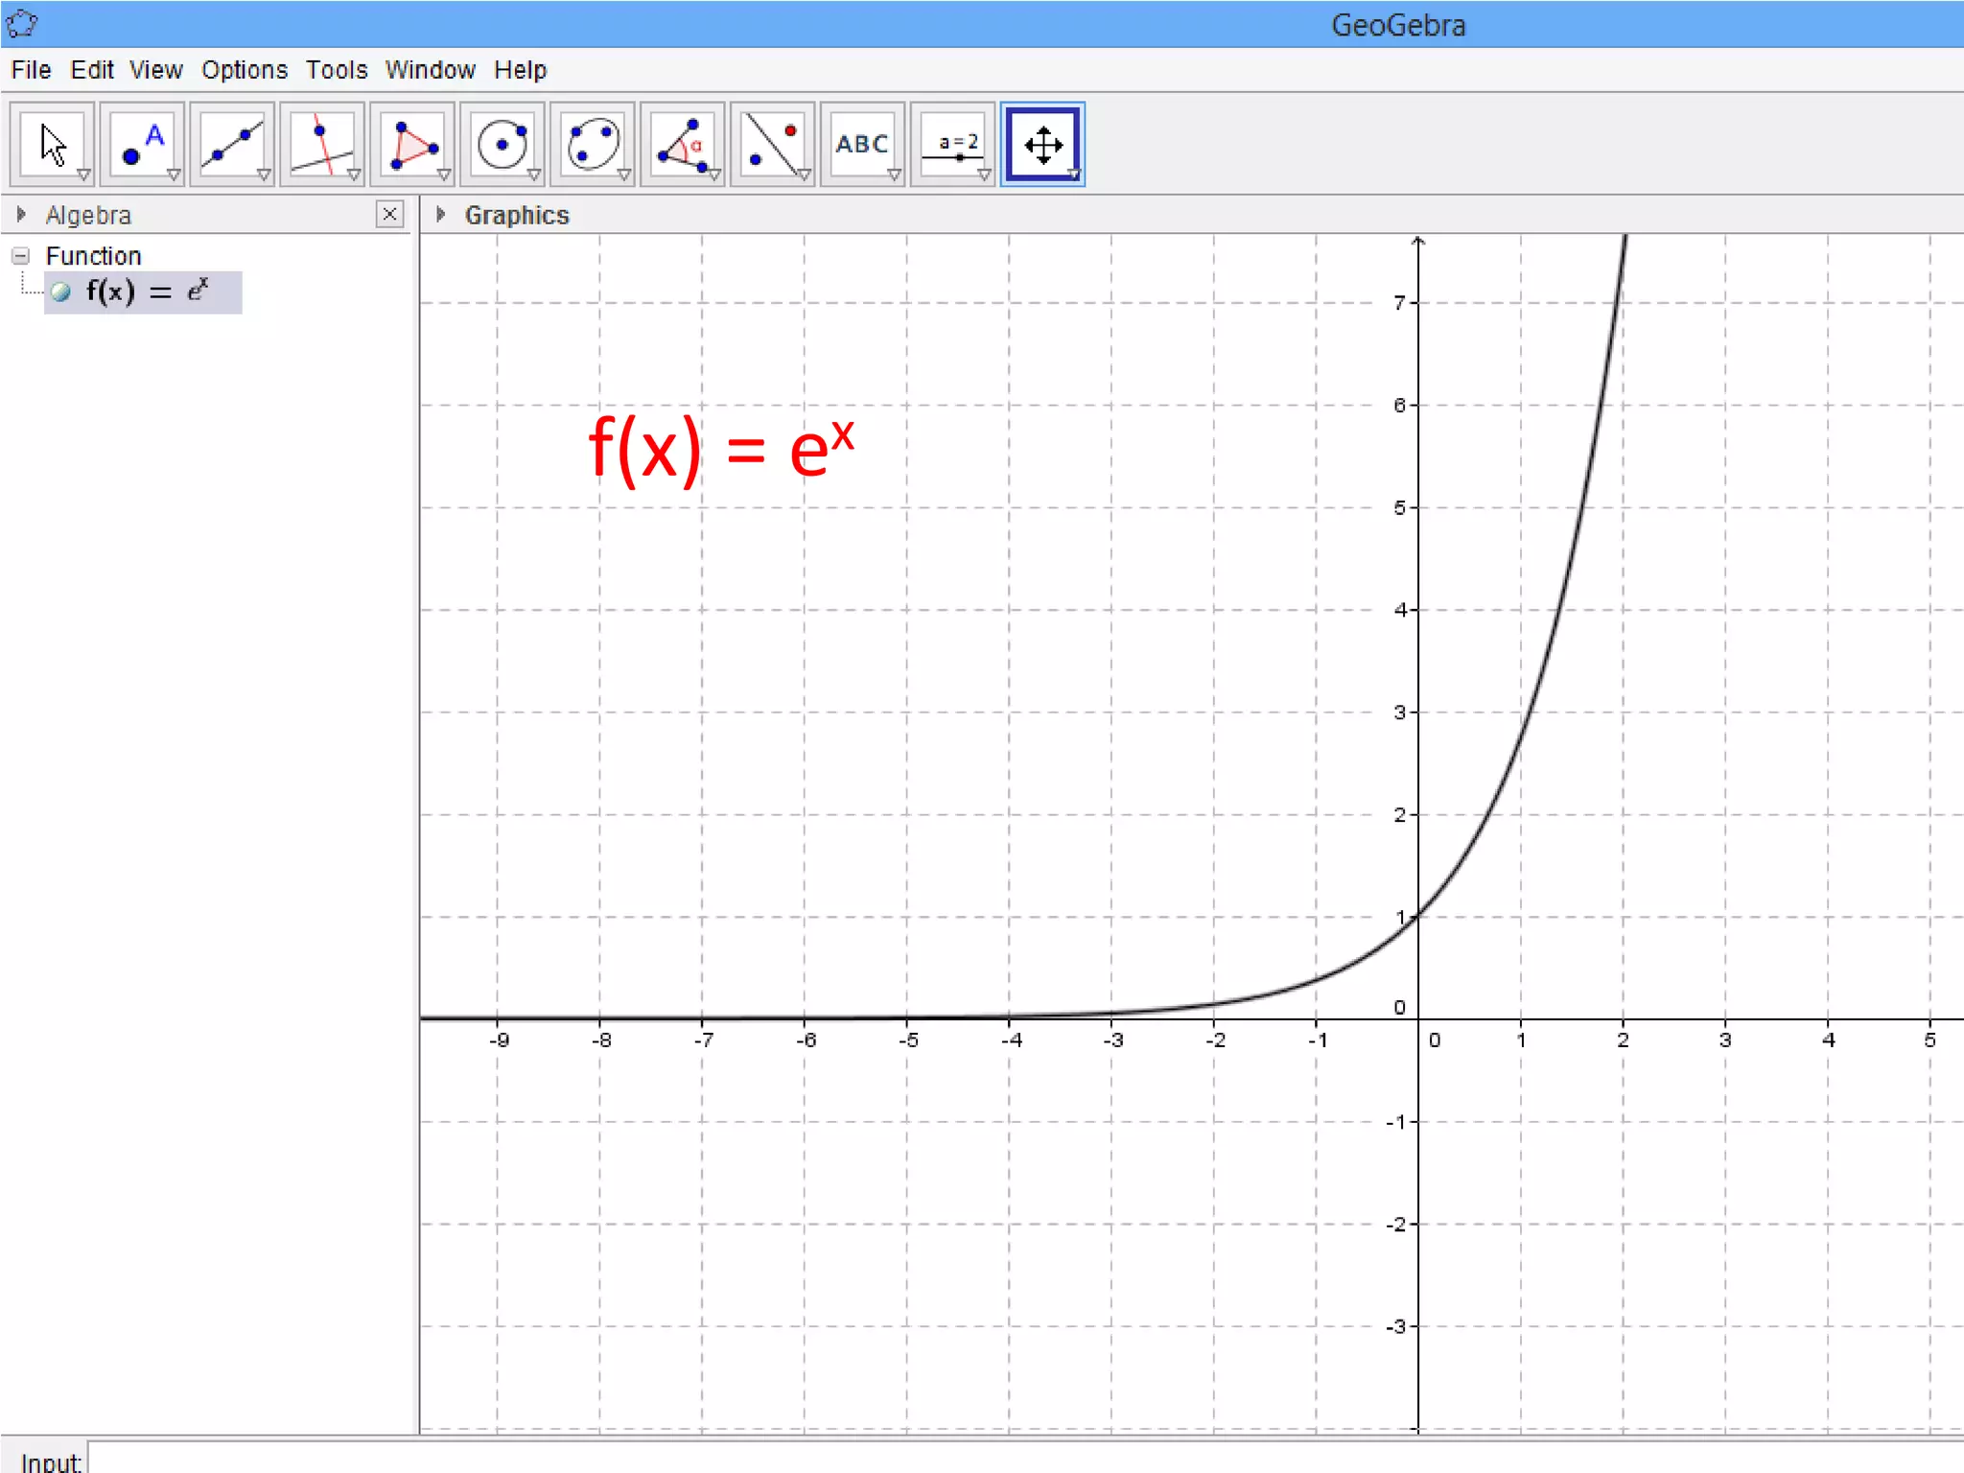Image resolution: width=1964 pixels, height=1473 pixels.
Task: Expand the Graphics panel style bar arrow
Action: pyautogui.click(x=440, y=214)
